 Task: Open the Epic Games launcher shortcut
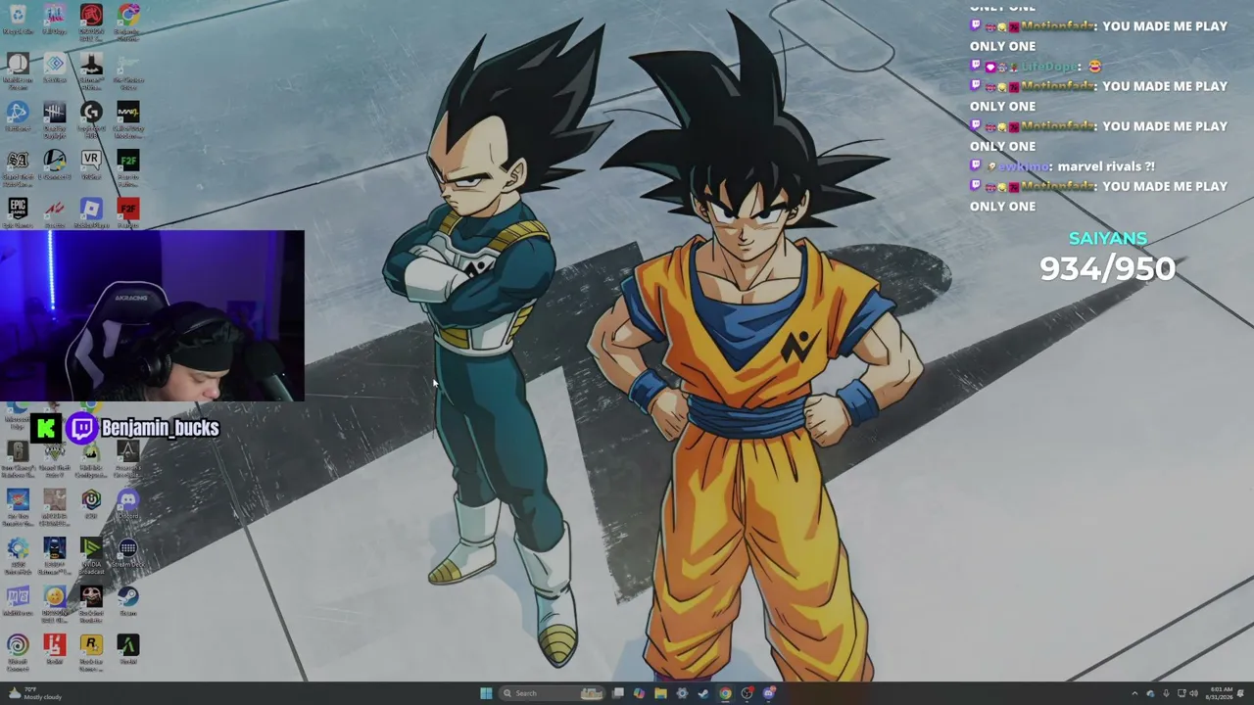click(x=18, y=209)
